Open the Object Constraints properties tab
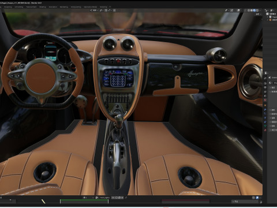277x208 pixels. pyautogui.click(x=265, y=122)
